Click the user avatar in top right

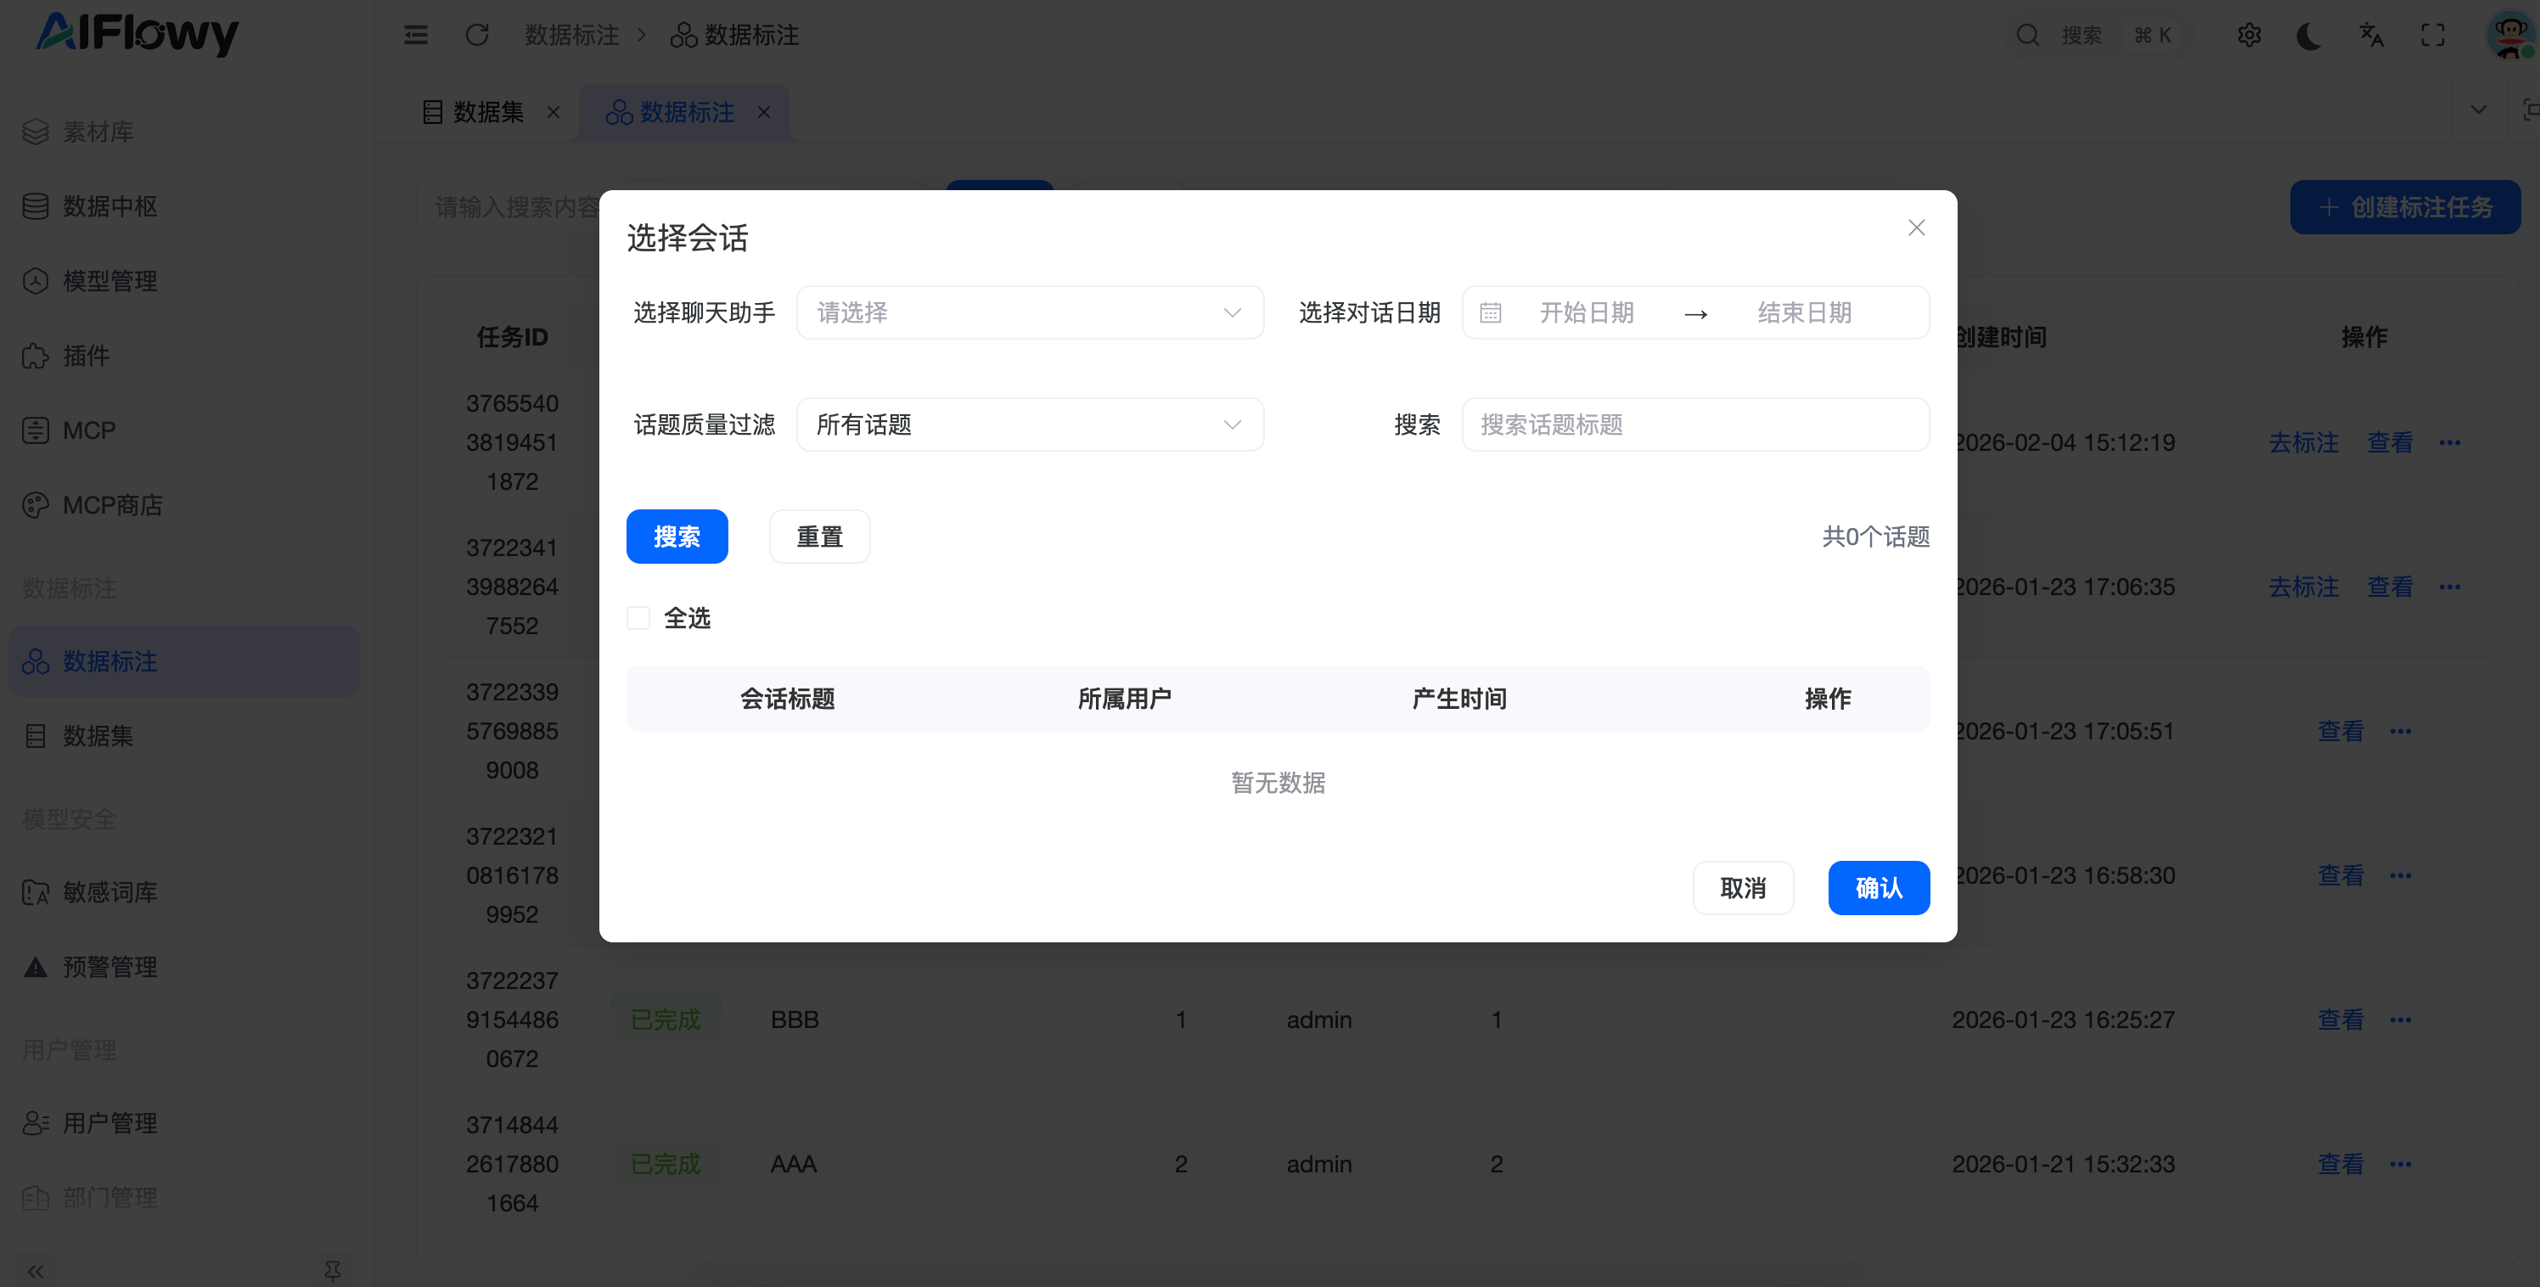pyautogui.click(x=2509, y=36)
